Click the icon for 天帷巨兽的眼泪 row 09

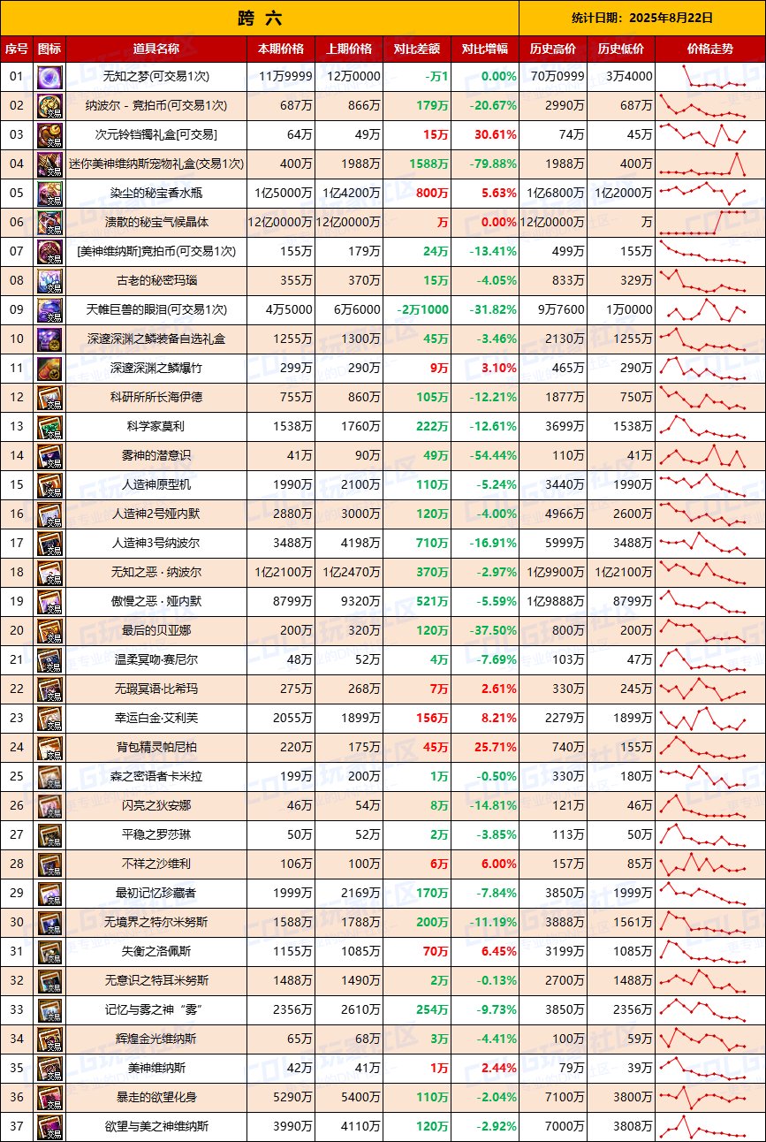tap(49, 310)
